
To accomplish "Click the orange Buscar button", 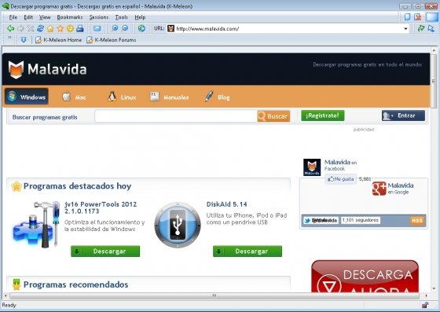I will (273, 116).
